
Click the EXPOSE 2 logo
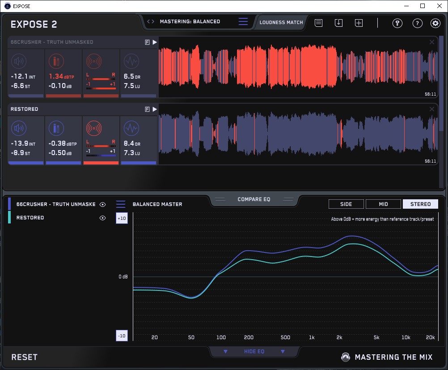coord(34,24)
